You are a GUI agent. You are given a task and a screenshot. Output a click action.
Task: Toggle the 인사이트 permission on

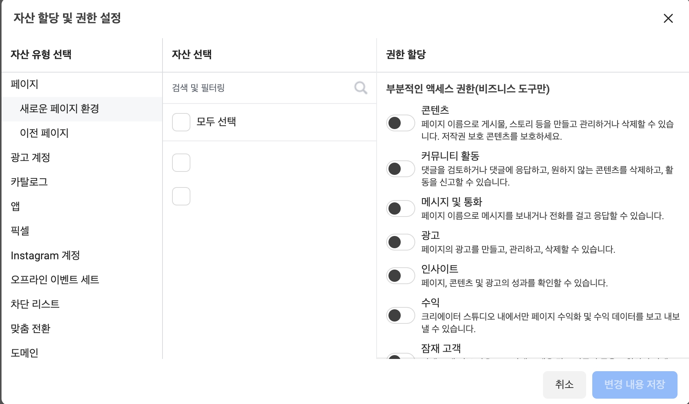[x=400, y=276]
